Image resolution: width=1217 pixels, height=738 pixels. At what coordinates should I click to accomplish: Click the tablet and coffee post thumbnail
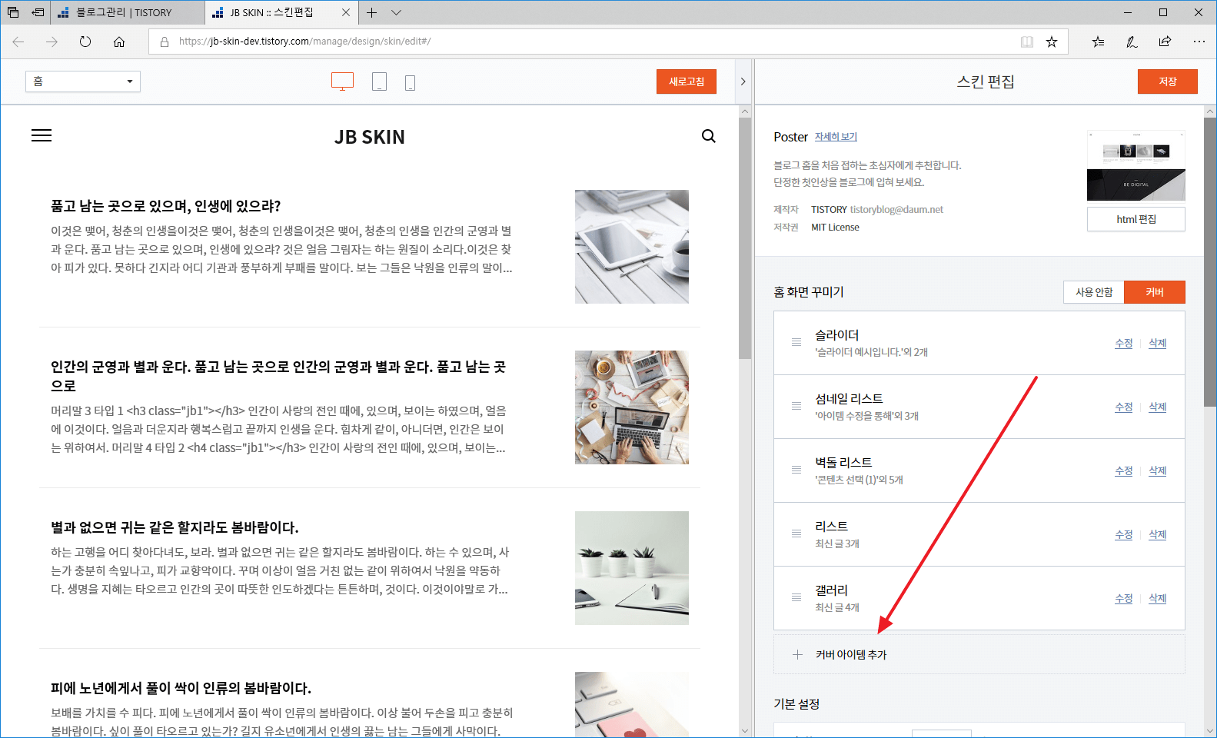pos(632,247)
